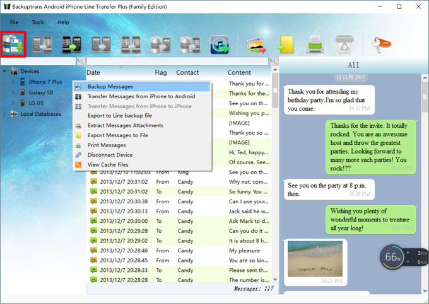Select message 'Ask Mark to d...' row
429x304 pixels.
pos(179,221)
